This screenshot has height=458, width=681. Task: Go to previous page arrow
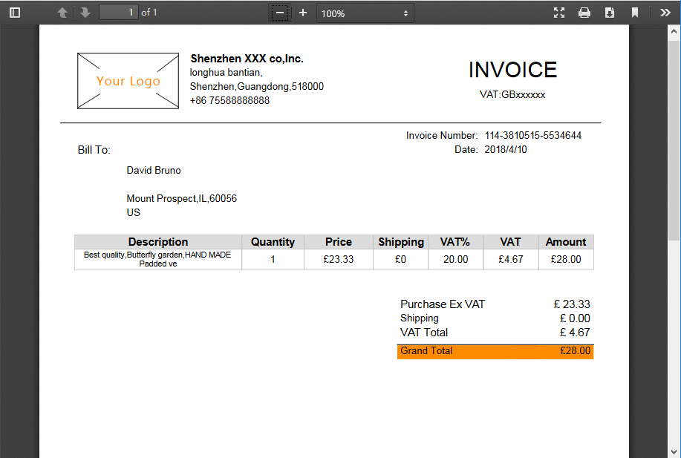(x=62, y=13)
